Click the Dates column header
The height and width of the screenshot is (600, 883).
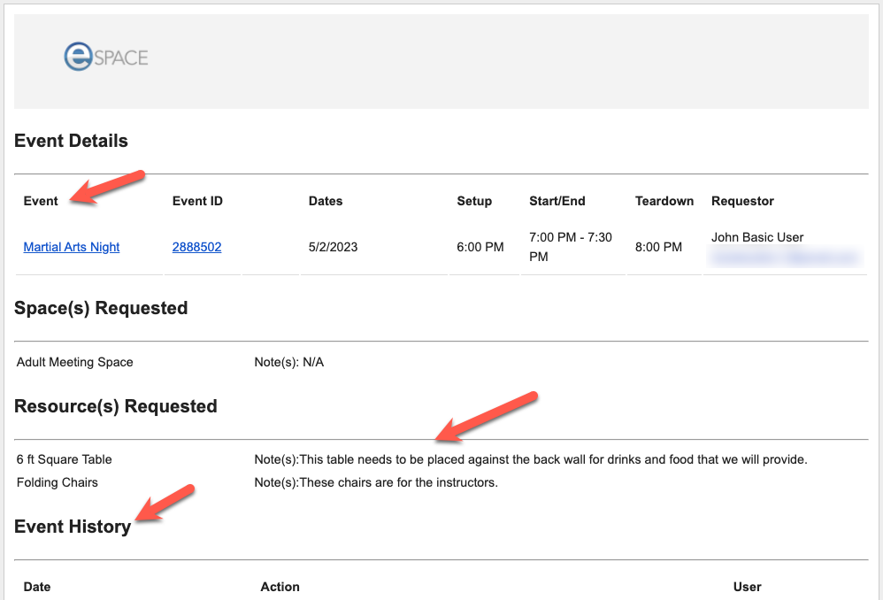click(x=326, y=201)
